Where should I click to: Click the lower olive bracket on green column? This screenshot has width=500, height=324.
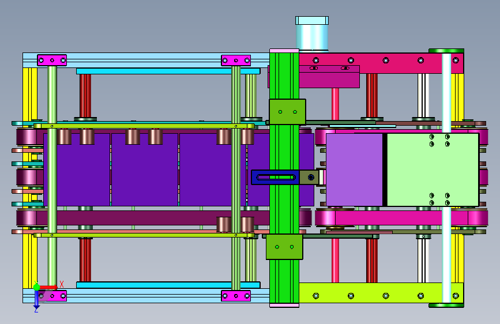click(284, 247)
